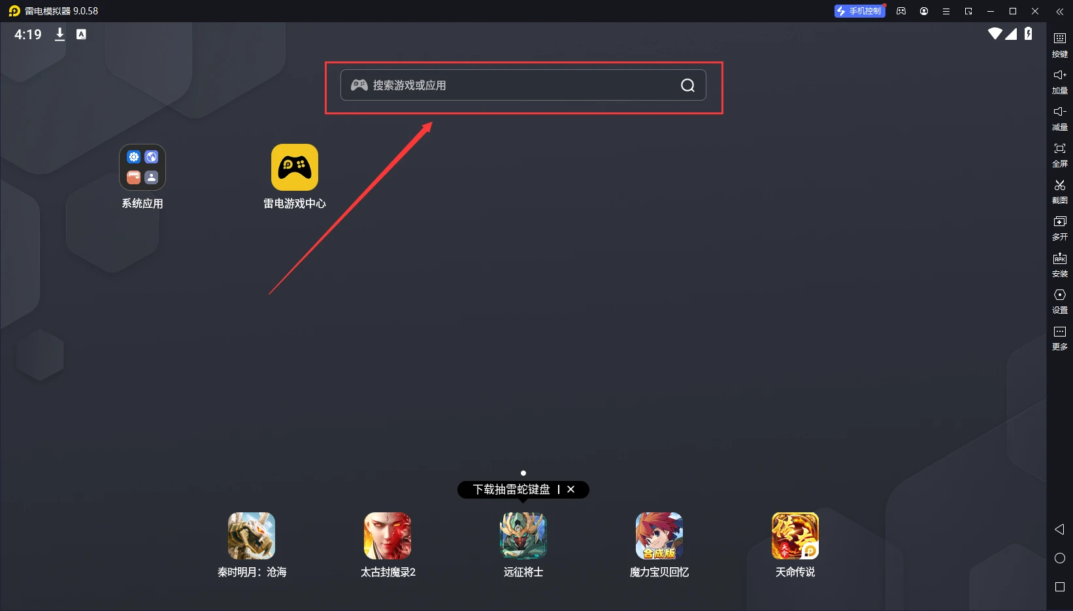The height and width of the screenshot is (611, 1073).
Task: Open the 系统应用 folder
Action: (x=142, y=176)
